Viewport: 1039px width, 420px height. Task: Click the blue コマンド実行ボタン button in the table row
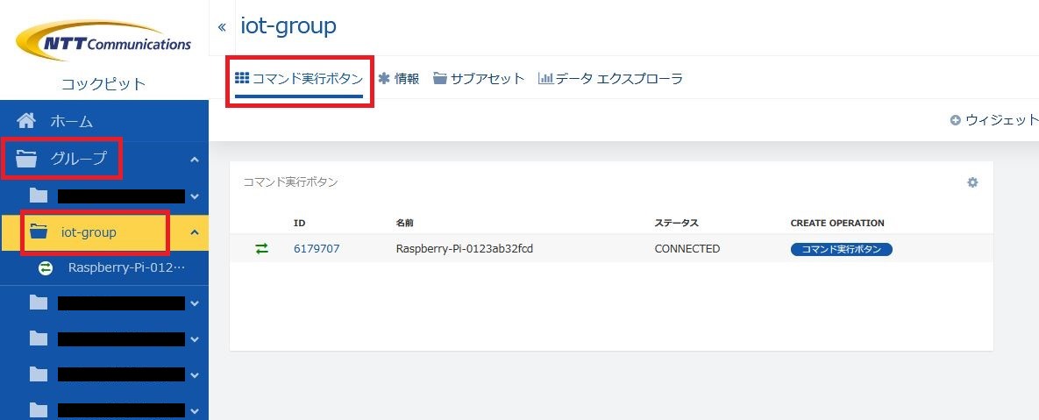click(x=842, y=249)
